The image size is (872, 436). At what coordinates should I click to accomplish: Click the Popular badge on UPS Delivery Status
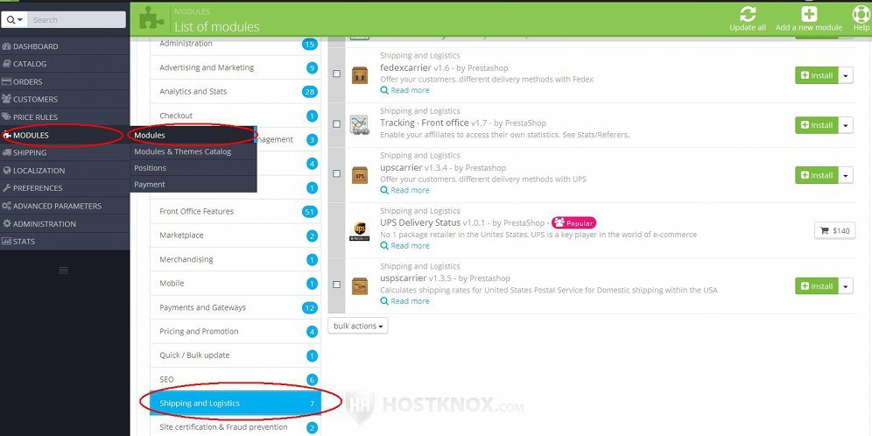574,223
